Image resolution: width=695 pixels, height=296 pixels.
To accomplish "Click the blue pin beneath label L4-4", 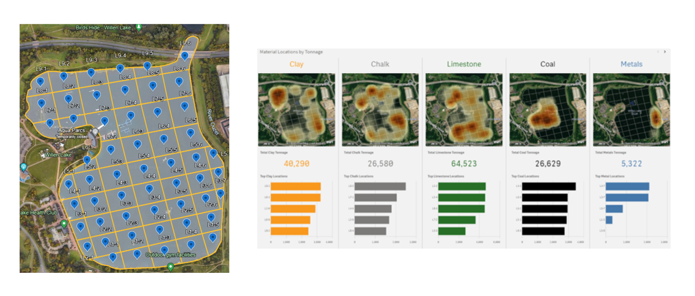I will tap(149, 189).
